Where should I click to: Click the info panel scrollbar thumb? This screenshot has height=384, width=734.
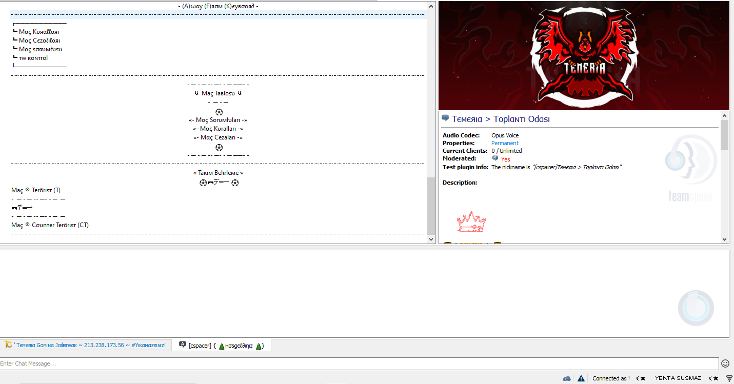[x=725, y=135]
